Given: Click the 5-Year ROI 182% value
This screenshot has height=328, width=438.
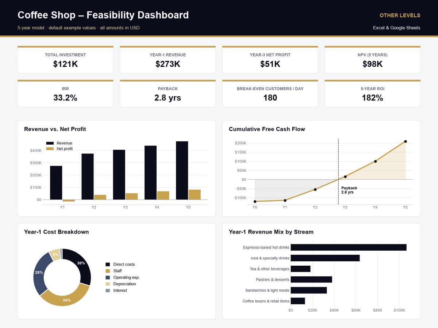Looking at the screenshot, I should 372,98.
